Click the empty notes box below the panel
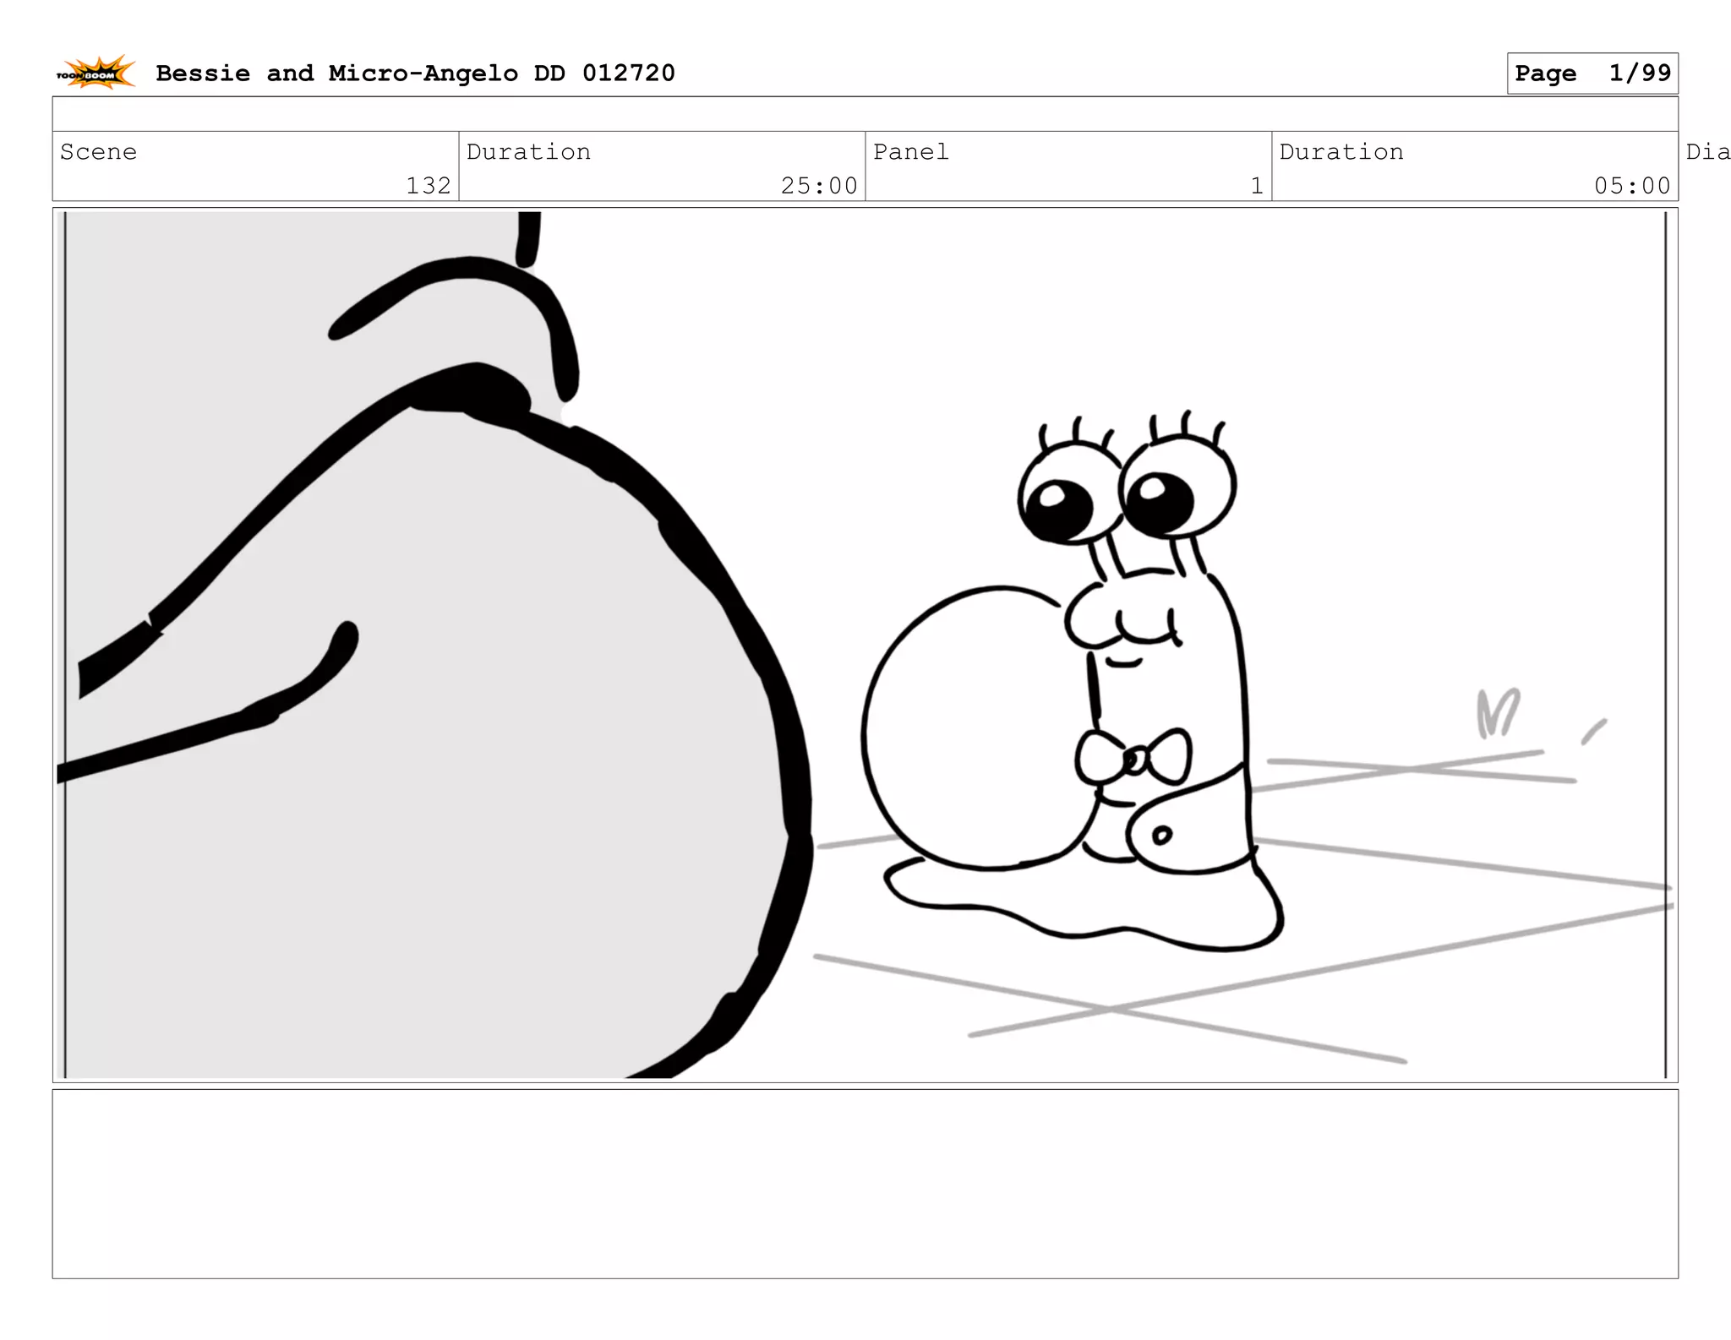 point(865,1183)
